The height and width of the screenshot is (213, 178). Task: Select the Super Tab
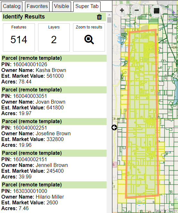[x=87, y=6]
